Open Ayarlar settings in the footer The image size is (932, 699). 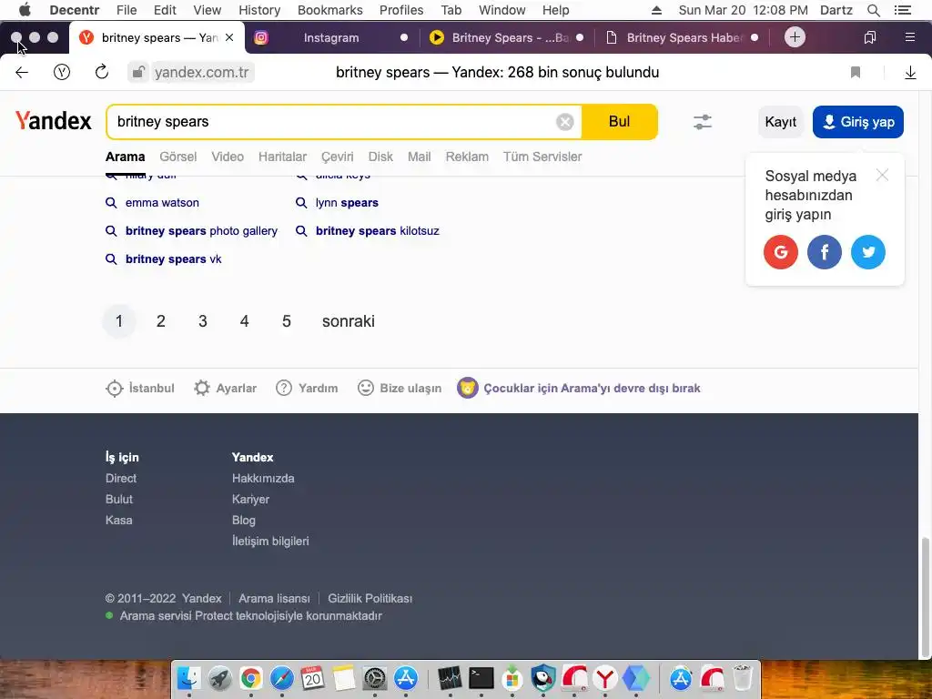[226, 388]
